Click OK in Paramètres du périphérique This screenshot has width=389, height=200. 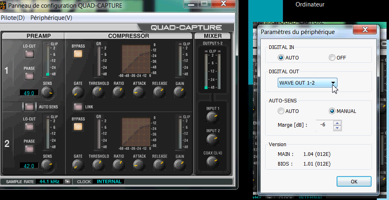coord(354,181)
